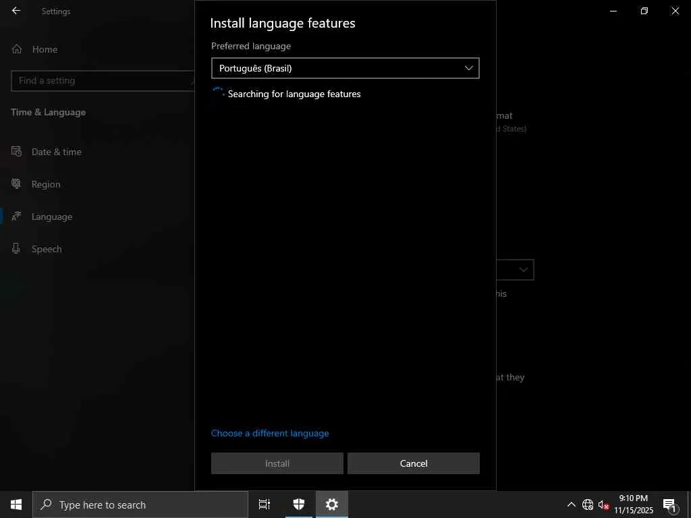691x518 pixels.
Task: Show hidden system tray icons
Action: pos(571,505)
